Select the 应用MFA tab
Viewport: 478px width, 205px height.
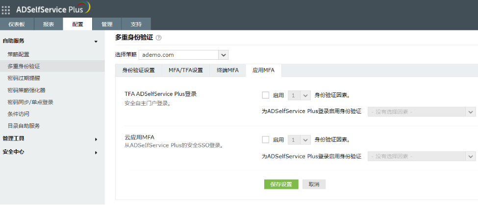tap(264, 70)
